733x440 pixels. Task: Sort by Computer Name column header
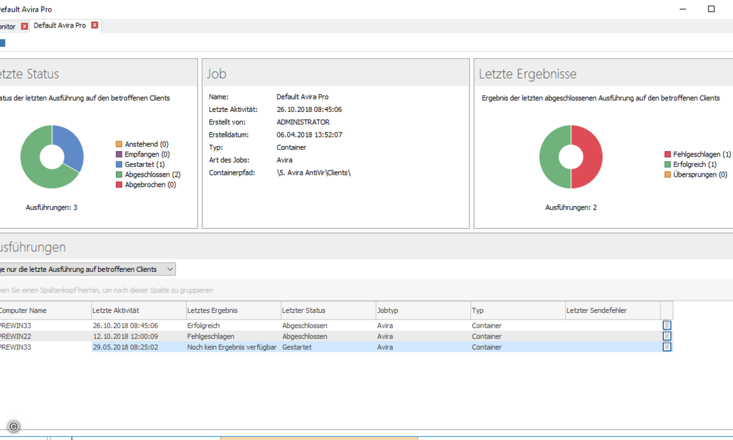pos(45,310)
